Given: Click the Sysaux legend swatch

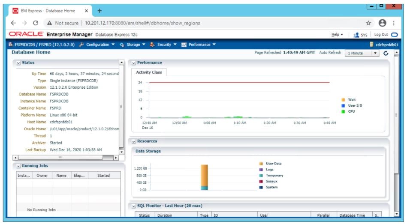Looking at the screenshot, I should 261,182.
